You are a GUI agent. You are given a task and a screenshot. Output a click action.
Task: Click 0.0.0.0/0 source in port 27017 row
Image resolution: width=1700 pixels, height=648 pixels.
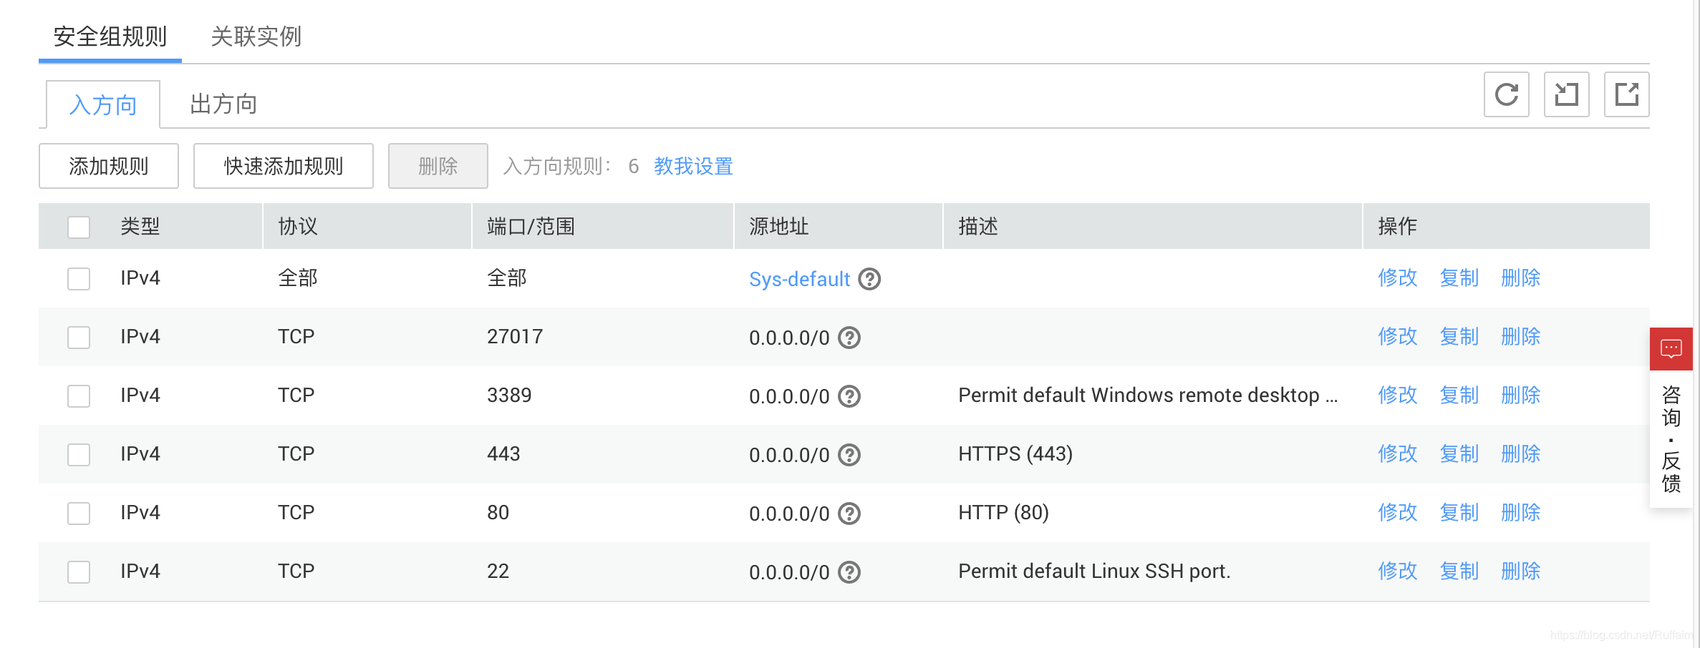(x=789, y=338)
